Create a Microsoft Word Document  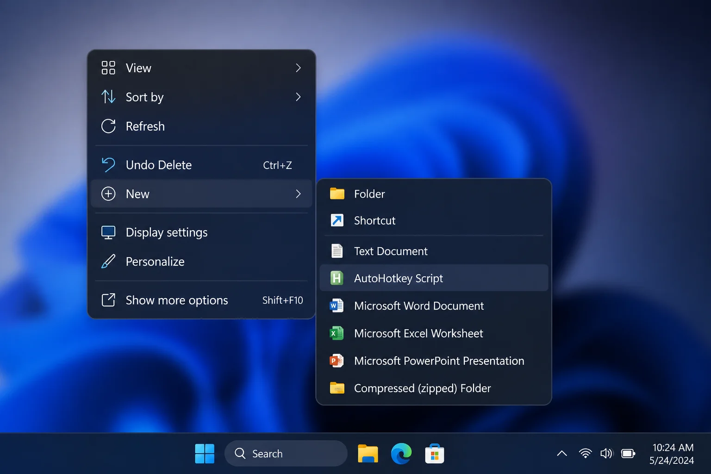pyautogui.click(x=434, y=306)
